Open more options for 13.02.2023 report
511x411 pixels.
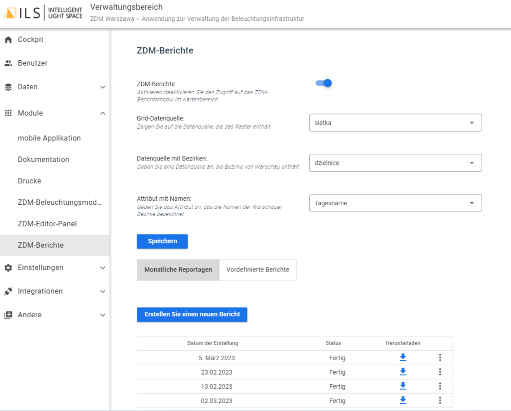(440, 386)
